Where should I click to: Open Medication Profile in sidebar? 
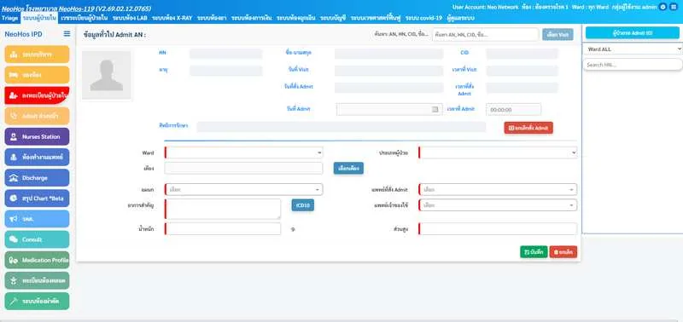click(37, 260)
